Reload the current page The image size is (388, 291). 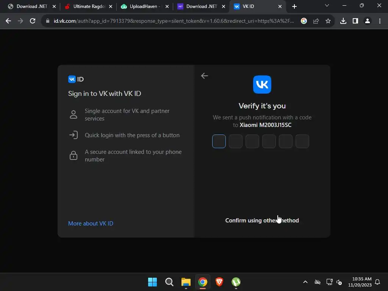pos(33,21)
